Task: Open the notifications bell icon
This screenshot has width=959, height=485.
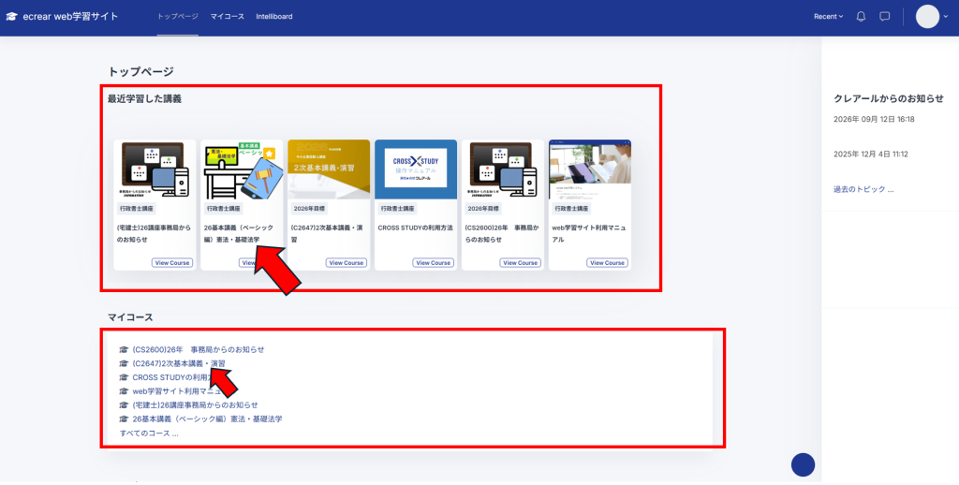Action: point(861,17)
